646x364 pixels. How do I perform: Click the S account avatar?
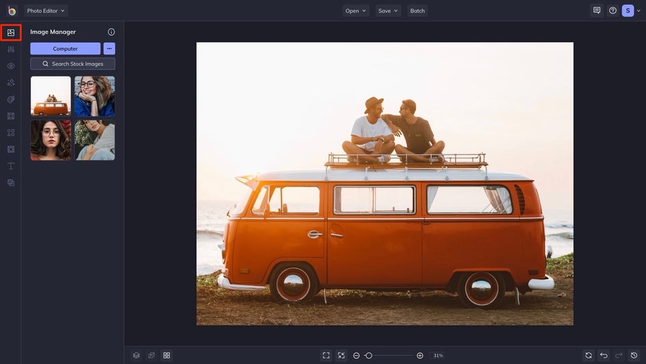tap(628, 11)
